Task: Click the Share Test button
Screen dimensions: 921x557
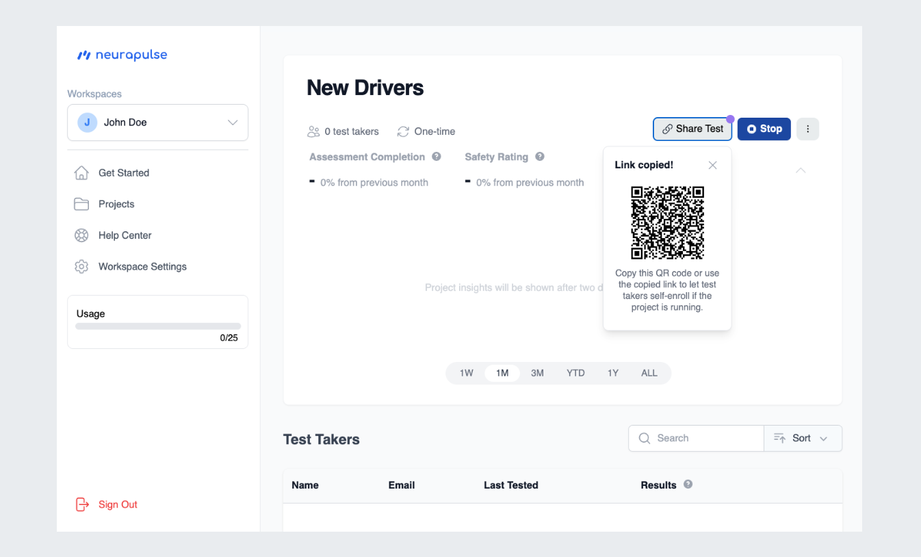Action: click(x=692, y=129)
